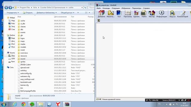This screenshot has height=107, width=191.
Task: Click the Valve breadcrumb in the address bar
Action: (35, 7)
